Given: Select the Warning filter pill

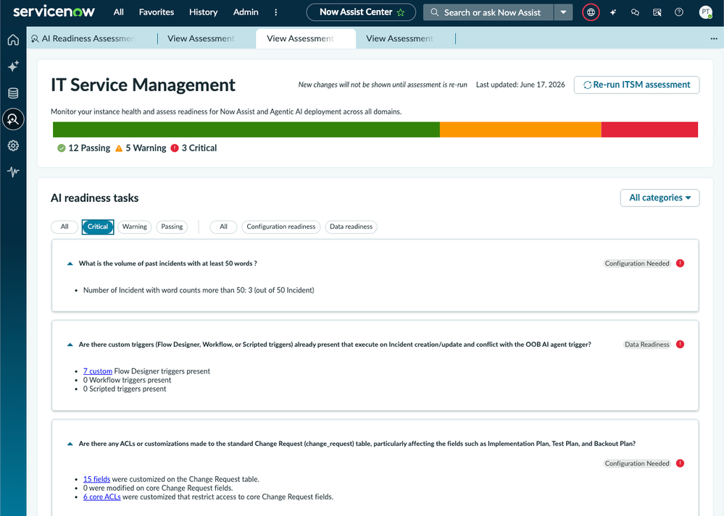Looking at the screenshot, I should point(134,227).
